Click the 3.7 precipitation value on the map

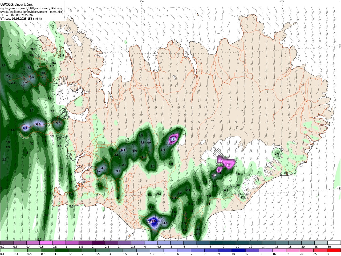pos(25,83)
